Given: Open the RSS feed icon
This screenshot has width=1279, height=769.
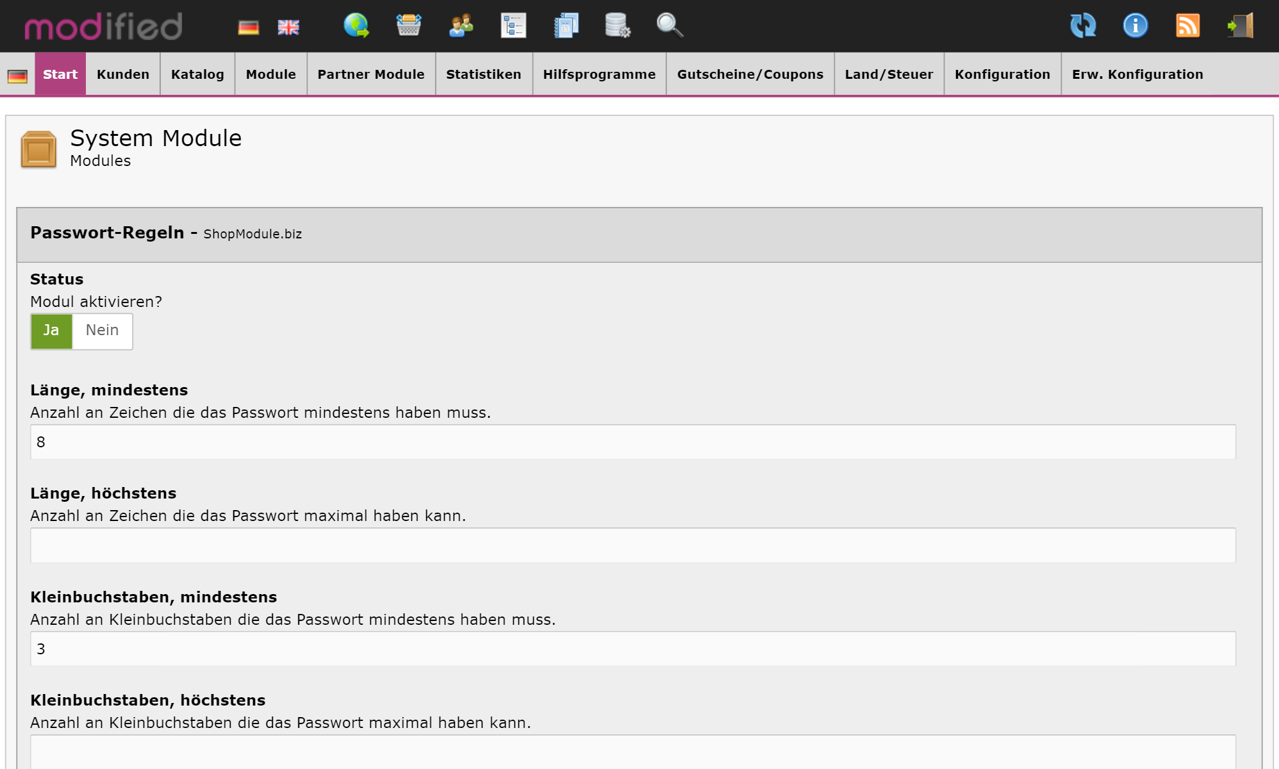Looking at the screenshot, I should click(1187, 26).
